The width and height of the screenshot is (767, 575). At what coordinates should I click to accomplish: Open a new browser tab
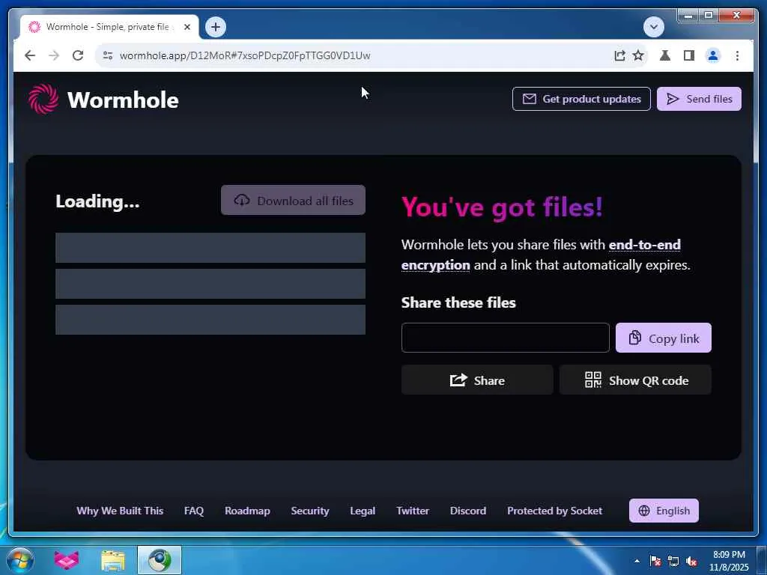point(216,27)
